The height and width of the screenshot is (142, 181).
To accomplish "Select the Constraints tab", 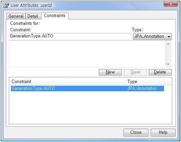I will coord(55,16).
